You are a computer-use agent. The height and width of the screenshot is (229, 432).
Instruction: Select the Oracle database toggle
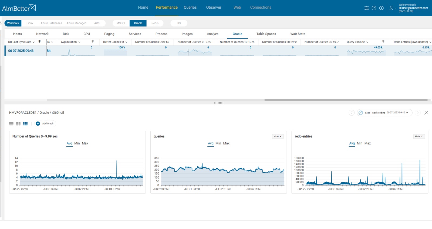pos(138,23)
